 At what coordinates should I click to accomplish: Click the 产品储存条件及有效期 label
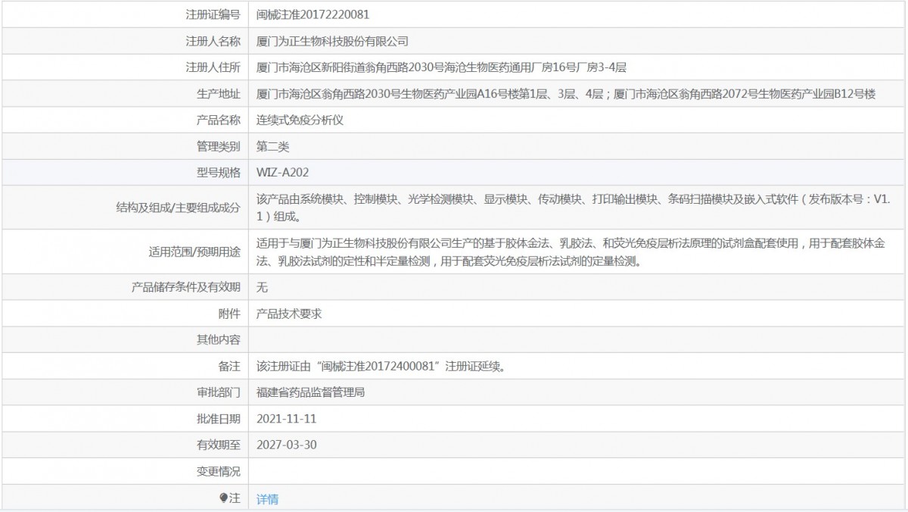(x=186, y=287)
